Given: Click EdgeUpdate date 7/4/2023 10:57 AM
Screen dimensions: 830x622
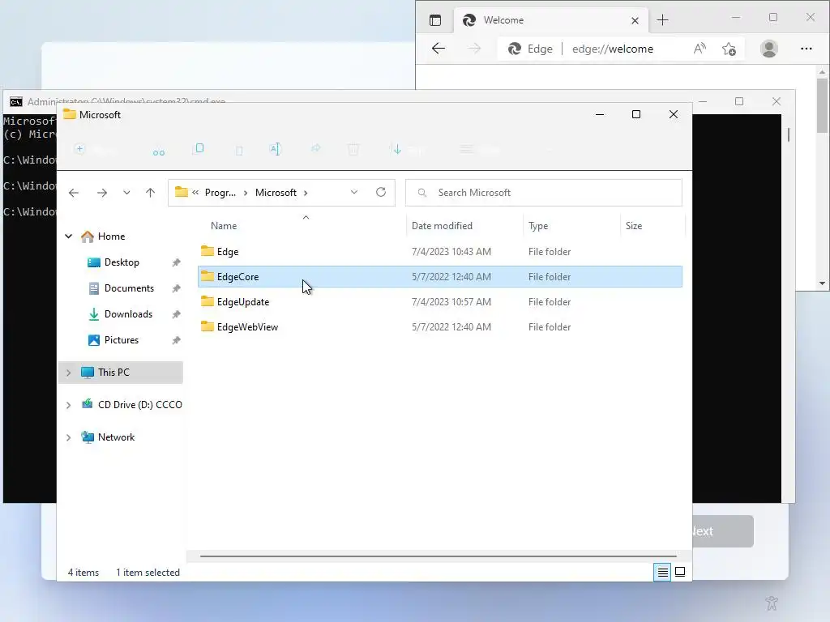Looking at the screenshot, I should (451, 302).
